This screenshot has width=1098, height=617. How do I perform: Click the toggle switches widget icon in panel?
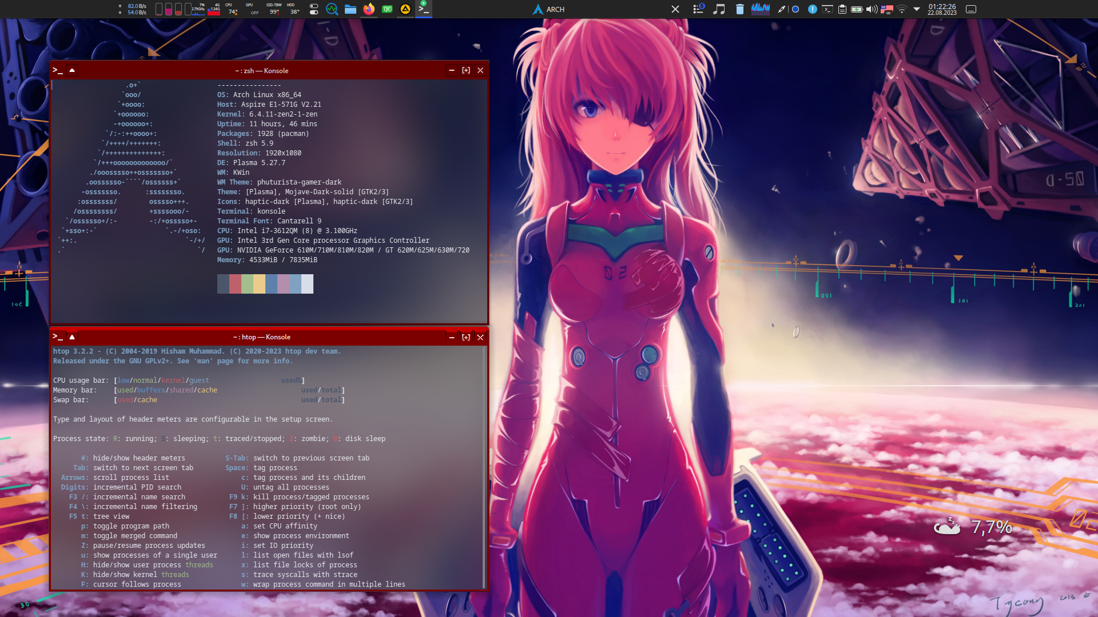tap(314, 9)
